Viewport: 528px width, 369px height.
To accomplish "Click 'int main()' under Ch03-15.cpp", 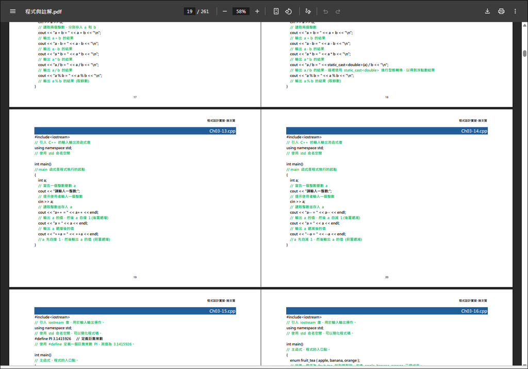I will pos(43,355).
